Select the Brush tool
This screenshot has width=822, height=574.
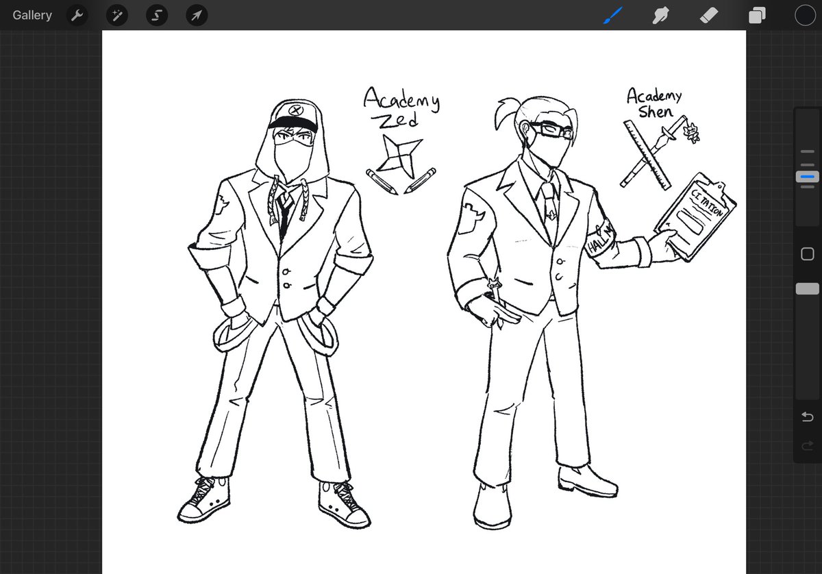point(612,15)
